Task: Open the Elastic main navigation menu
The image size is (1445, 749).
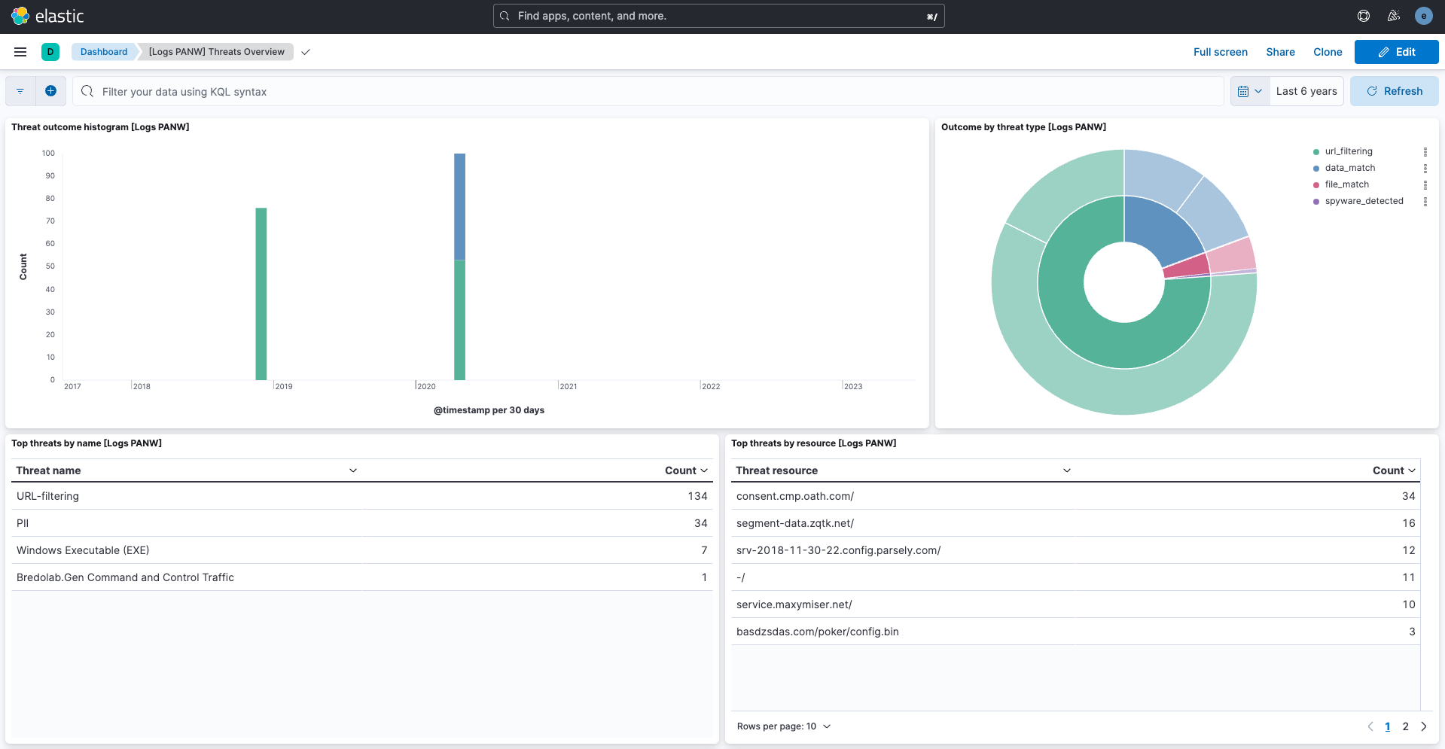Action: pos(20,52)
